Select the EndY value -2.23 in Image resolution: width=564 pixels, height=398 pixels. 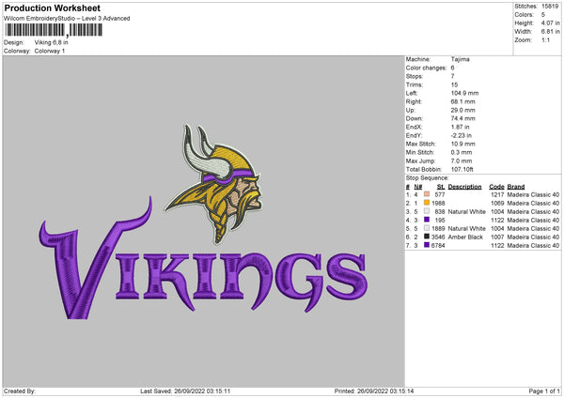[462, 136]
